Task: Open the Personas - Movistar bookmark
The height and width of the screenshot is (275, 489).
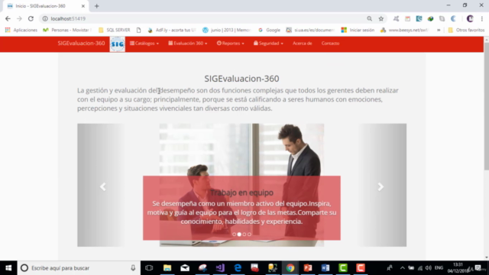Action: pos(67,30)
